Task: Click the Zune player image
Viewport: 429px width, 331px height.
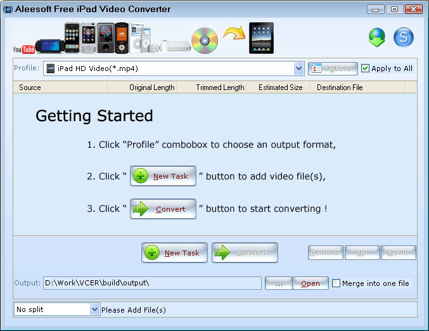Action: pyautogui.click(x=106, y=38)
